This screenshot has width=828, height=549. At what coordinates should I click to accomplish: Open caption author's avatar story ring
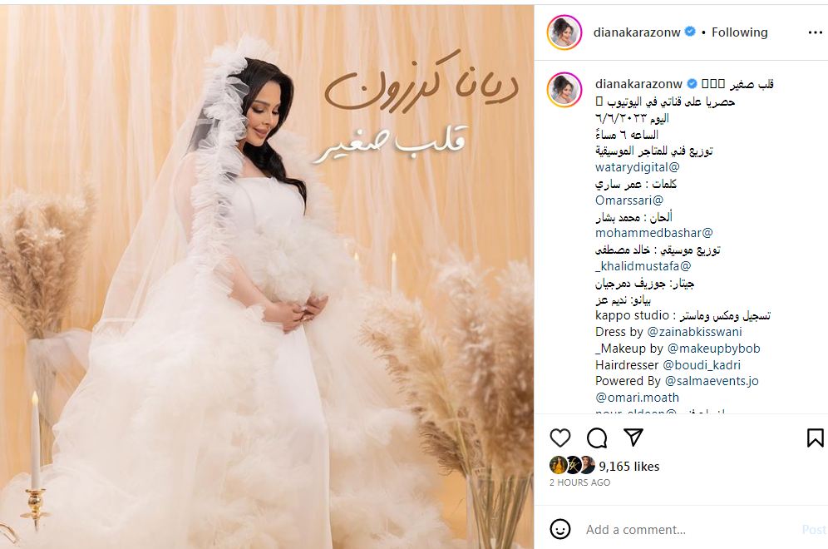564,90
